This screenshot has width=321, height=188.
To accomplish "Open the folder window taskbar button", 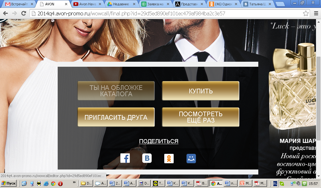I will 86,184.
